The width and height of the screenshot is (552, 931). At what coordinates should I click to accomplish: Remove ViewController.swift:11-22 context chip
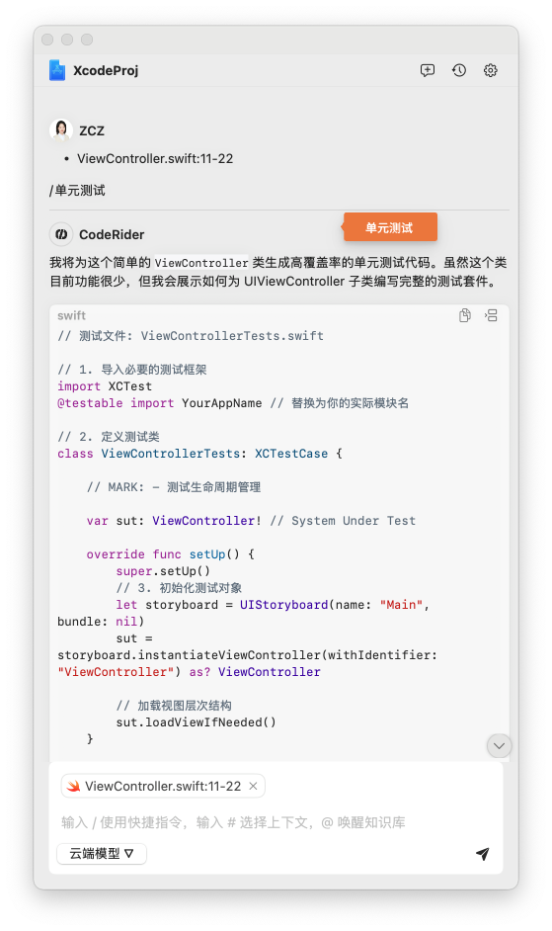(x=253, y=786)
